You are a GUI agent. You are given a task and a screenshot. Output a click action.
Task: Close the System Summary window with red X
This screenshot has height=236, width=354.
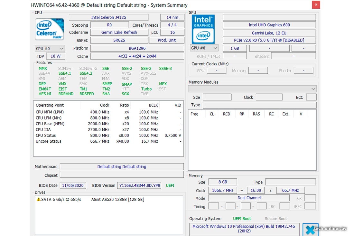(x=316, y=5)
